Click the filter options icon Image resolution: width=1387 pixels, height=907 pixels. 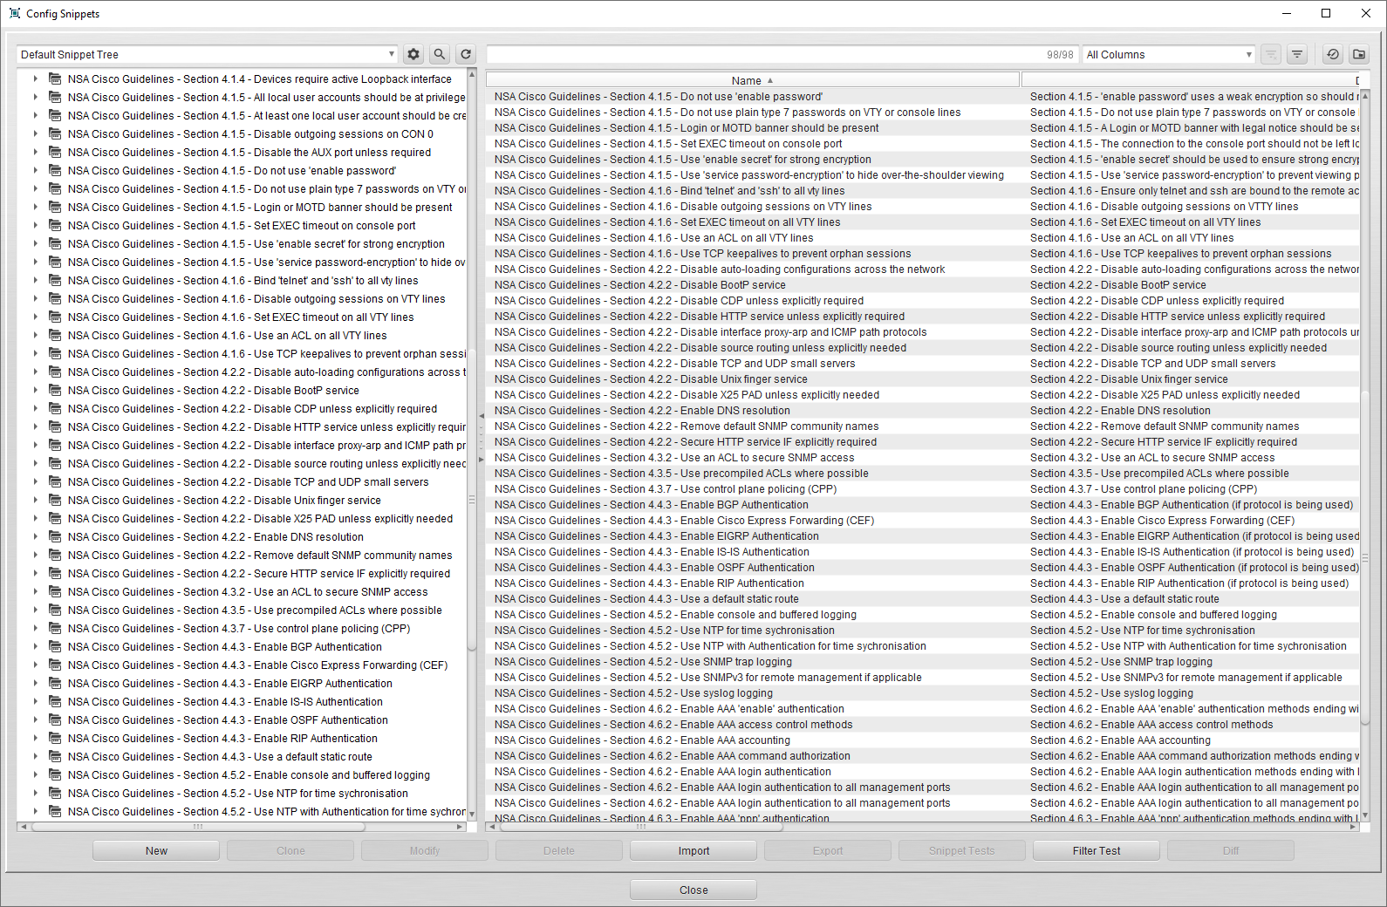tap(1297, 54)
